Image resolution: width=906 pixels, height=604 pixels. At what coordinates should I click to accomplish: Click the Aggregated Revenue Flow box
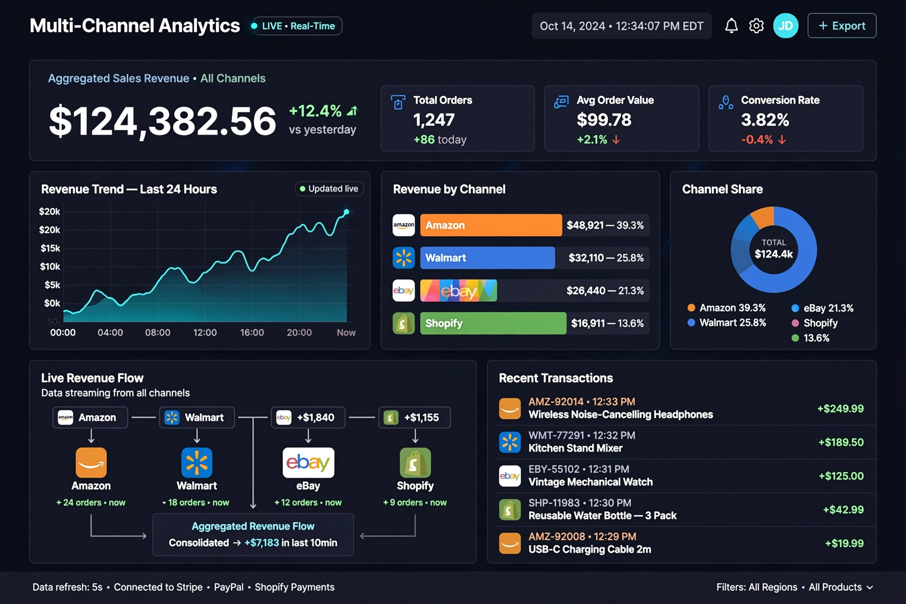pos(253,535)
